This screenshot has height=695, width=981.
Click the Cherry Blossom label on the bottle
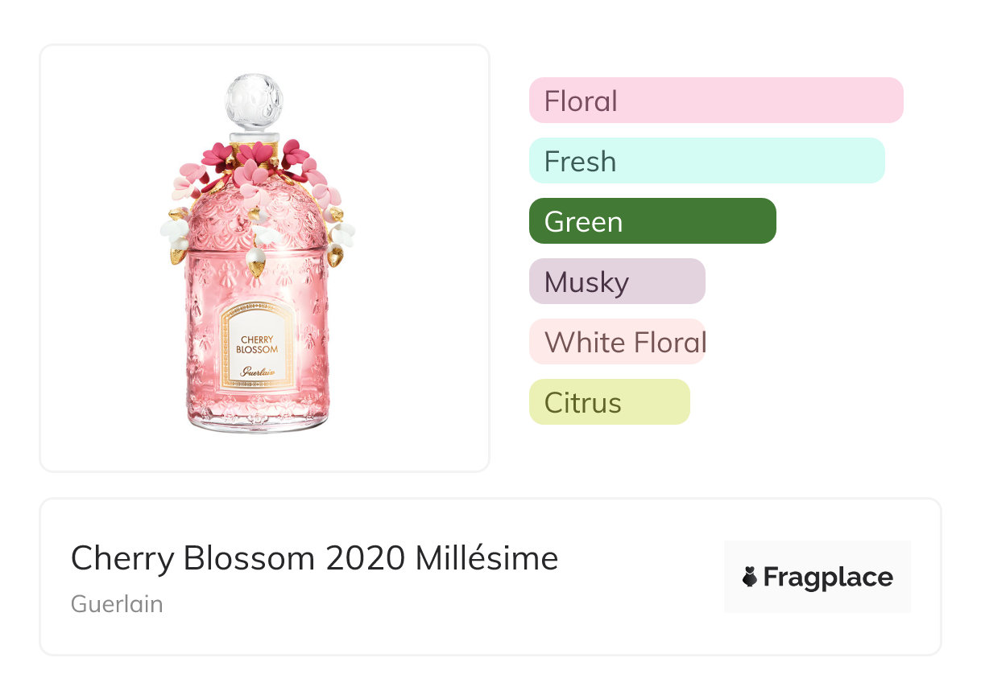point(258,345)
